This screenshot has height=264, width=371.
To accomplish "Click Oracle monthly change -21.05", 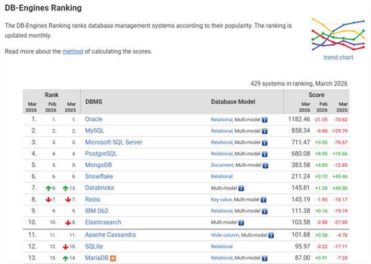I will pos(321,120).
